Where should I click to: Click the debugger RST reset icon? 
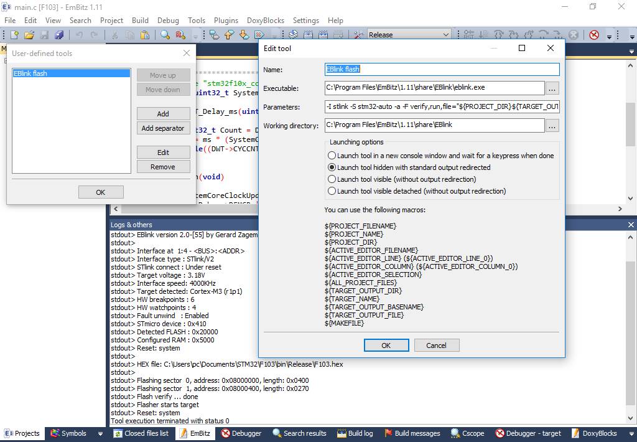point(469,35)
